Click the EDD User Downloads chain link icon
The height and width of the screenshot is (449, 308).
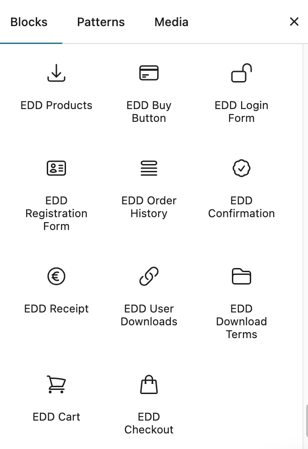pos(148,276)
